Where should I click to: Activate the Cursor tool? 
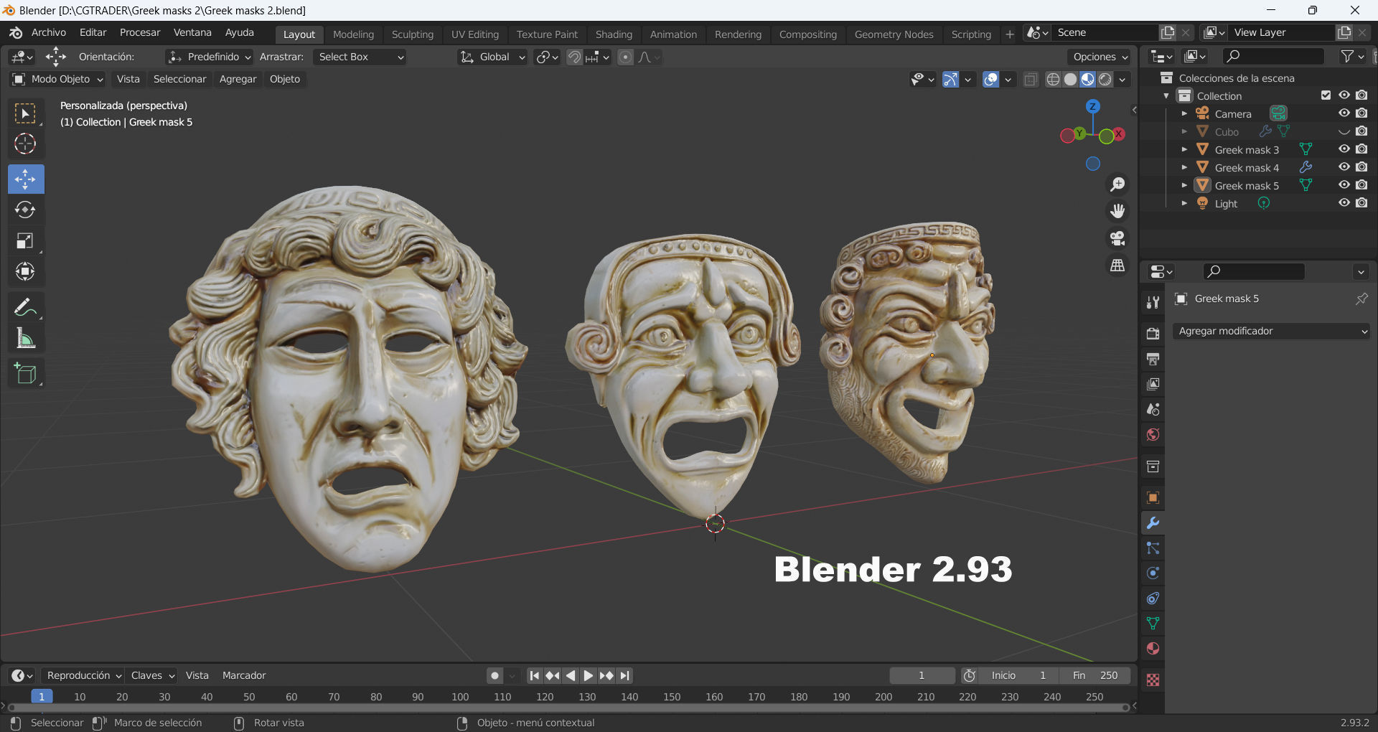pyautogui.click(x=26, y=144)
